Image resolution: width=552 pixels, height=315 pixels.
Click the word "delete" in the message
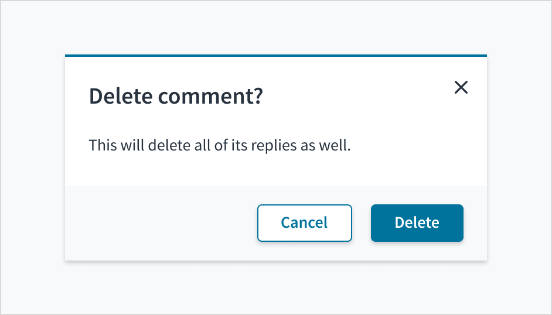170,145
